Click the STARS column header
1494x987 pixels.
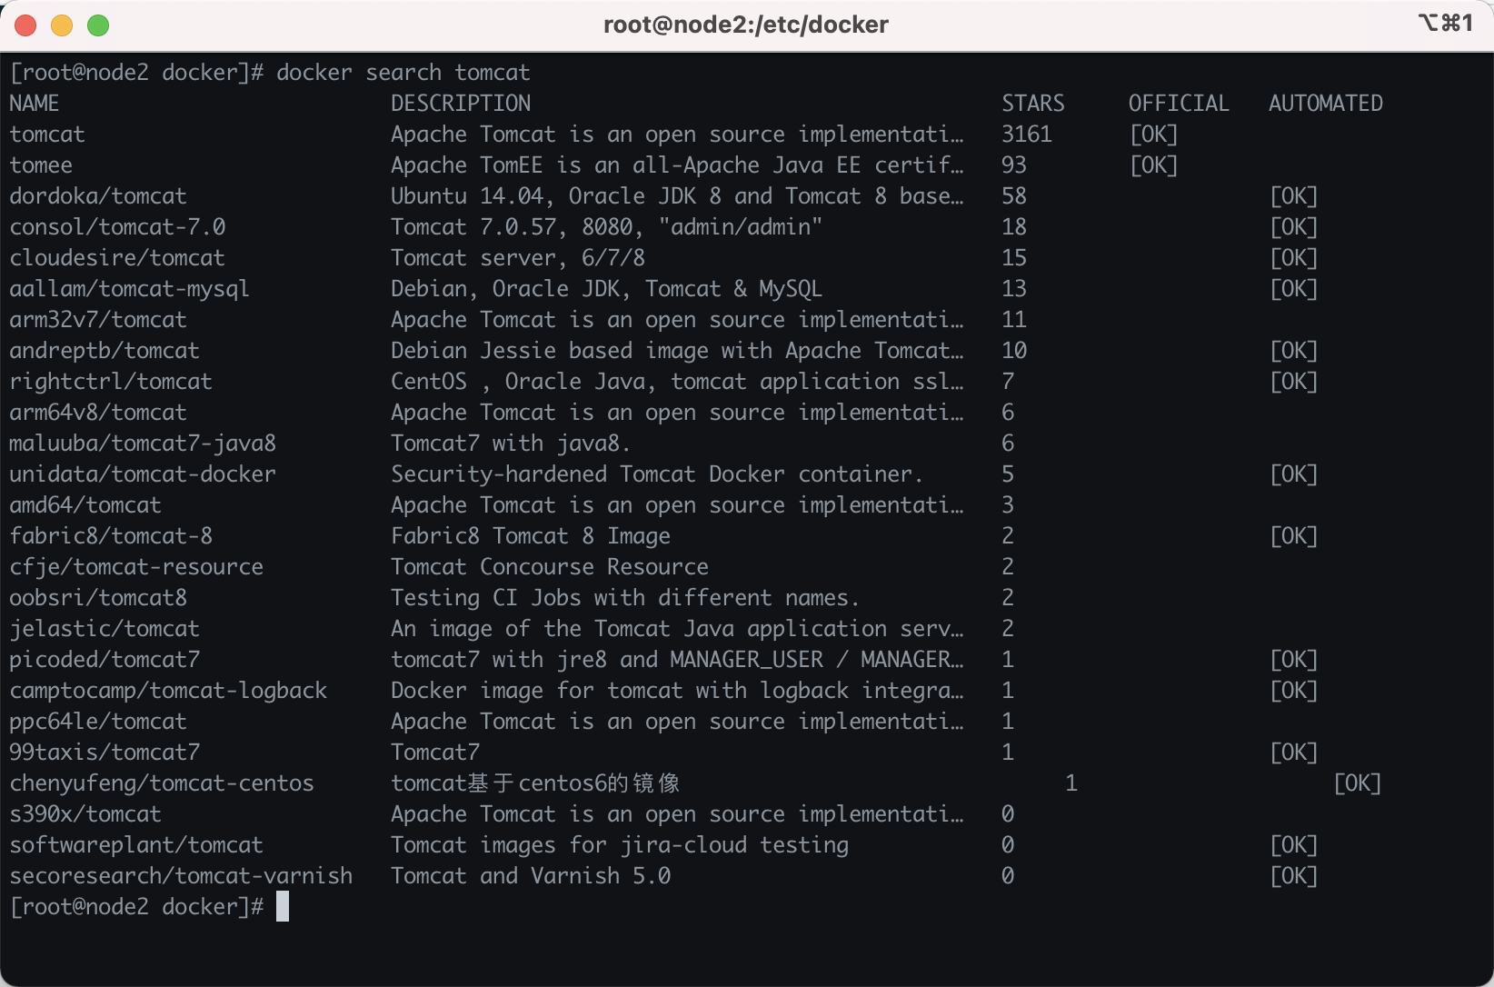tap(1033, 104)
